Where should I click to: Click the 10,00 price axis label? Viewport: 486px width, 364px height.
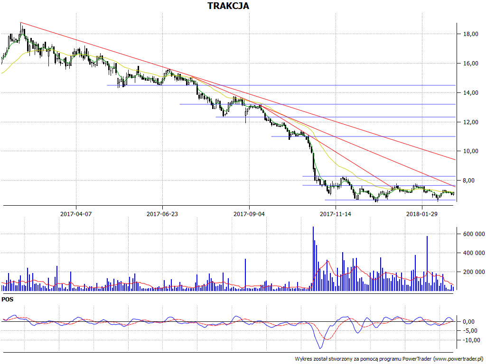(470, 151)
